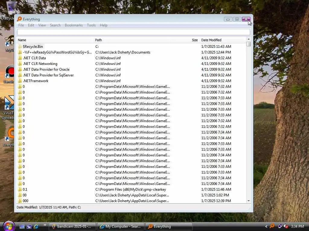Maximize the Everything window
This screenshot has height=231, width=309.
tap(237, 19)
